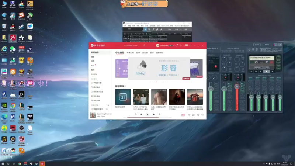The image size is (295, 166).
Task: Click the listen-to-identify microphone icon
Action: pos(144,45)
